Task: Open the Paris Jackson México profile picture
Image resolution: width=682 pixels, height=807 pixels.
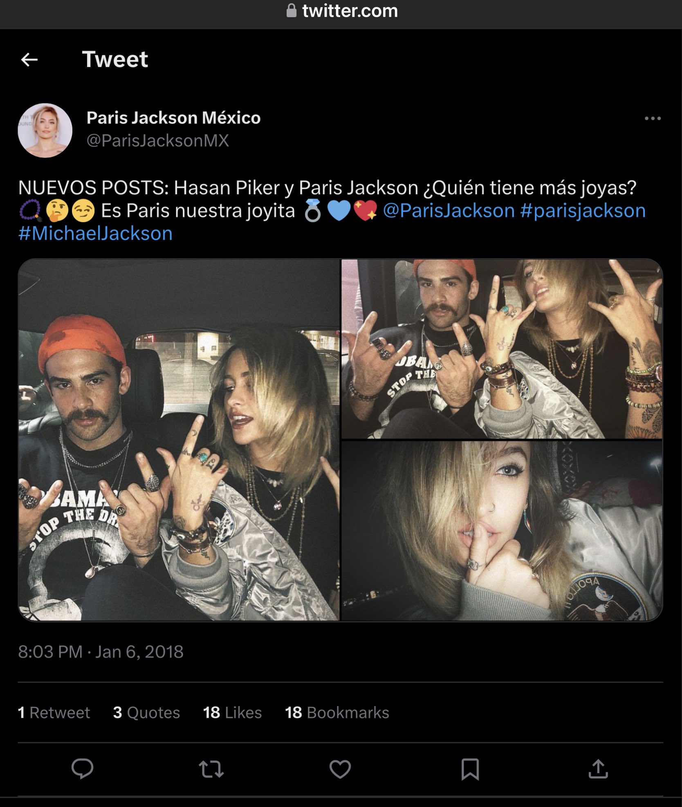Action: (45, 130)
